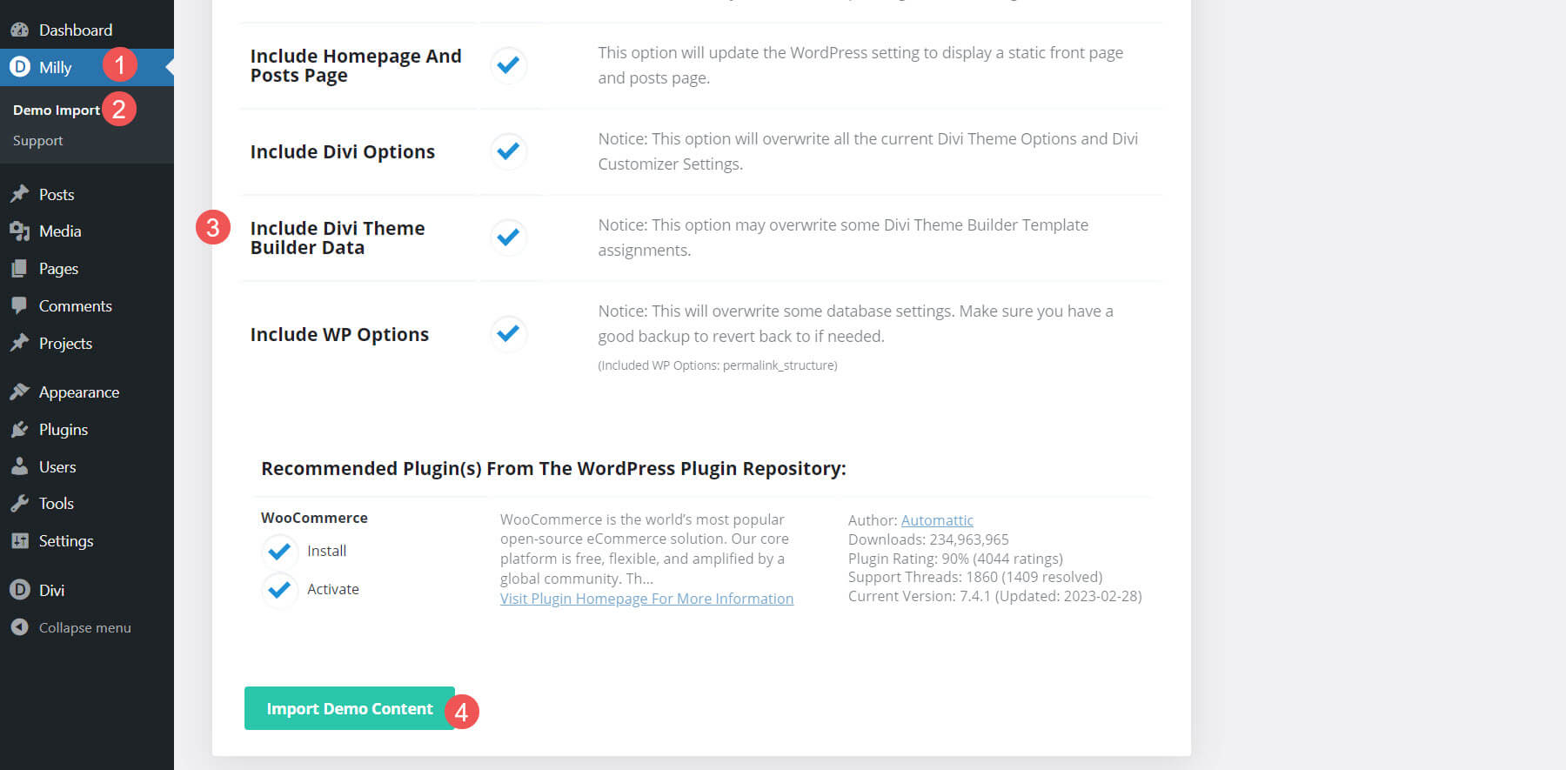Viewport: 1566px width, 770px height.
Task: Expand the Settings menu
Action: 65,540
